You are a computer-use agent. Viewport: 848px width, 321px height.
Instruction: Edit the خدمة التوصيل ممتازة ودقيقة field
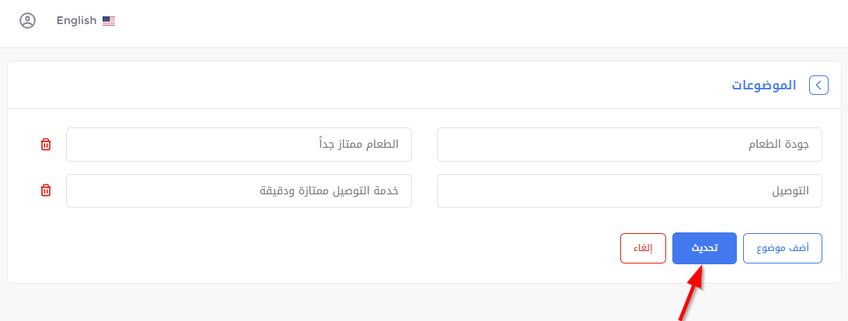click(239, 190)
